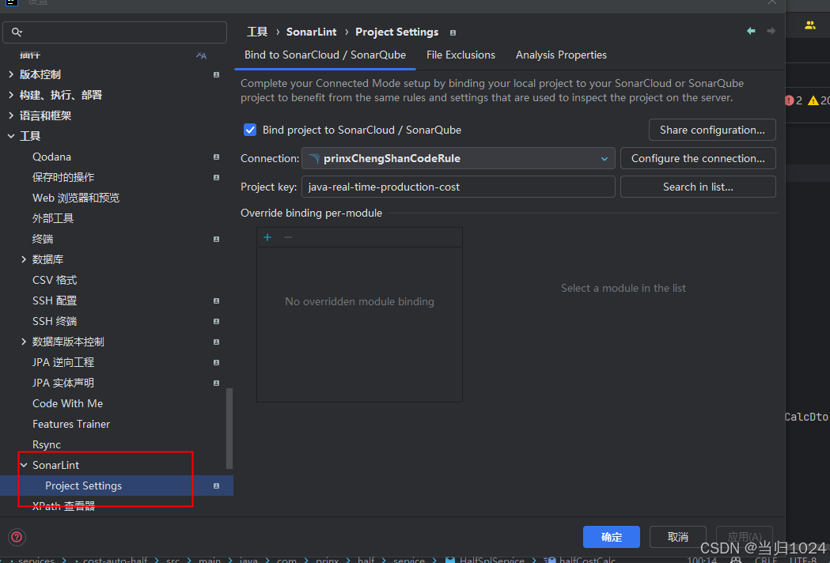Screen dimensions: 830x563
Task: Click the project-level badge next to Qodana
Action: click(x=216, y=157)
